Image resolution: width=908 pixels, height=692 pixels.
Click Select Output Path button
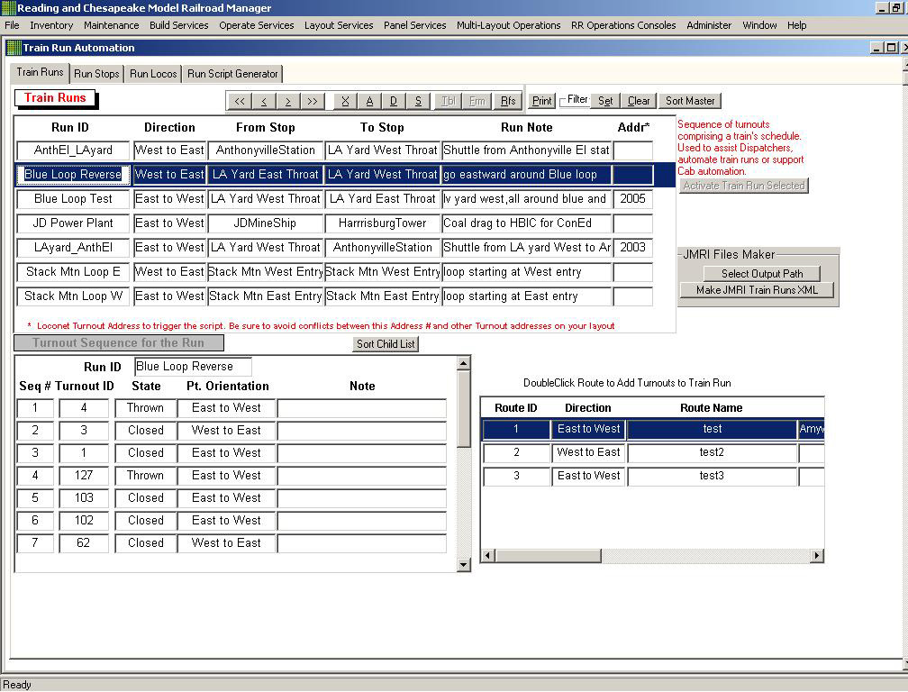[762, 273]
